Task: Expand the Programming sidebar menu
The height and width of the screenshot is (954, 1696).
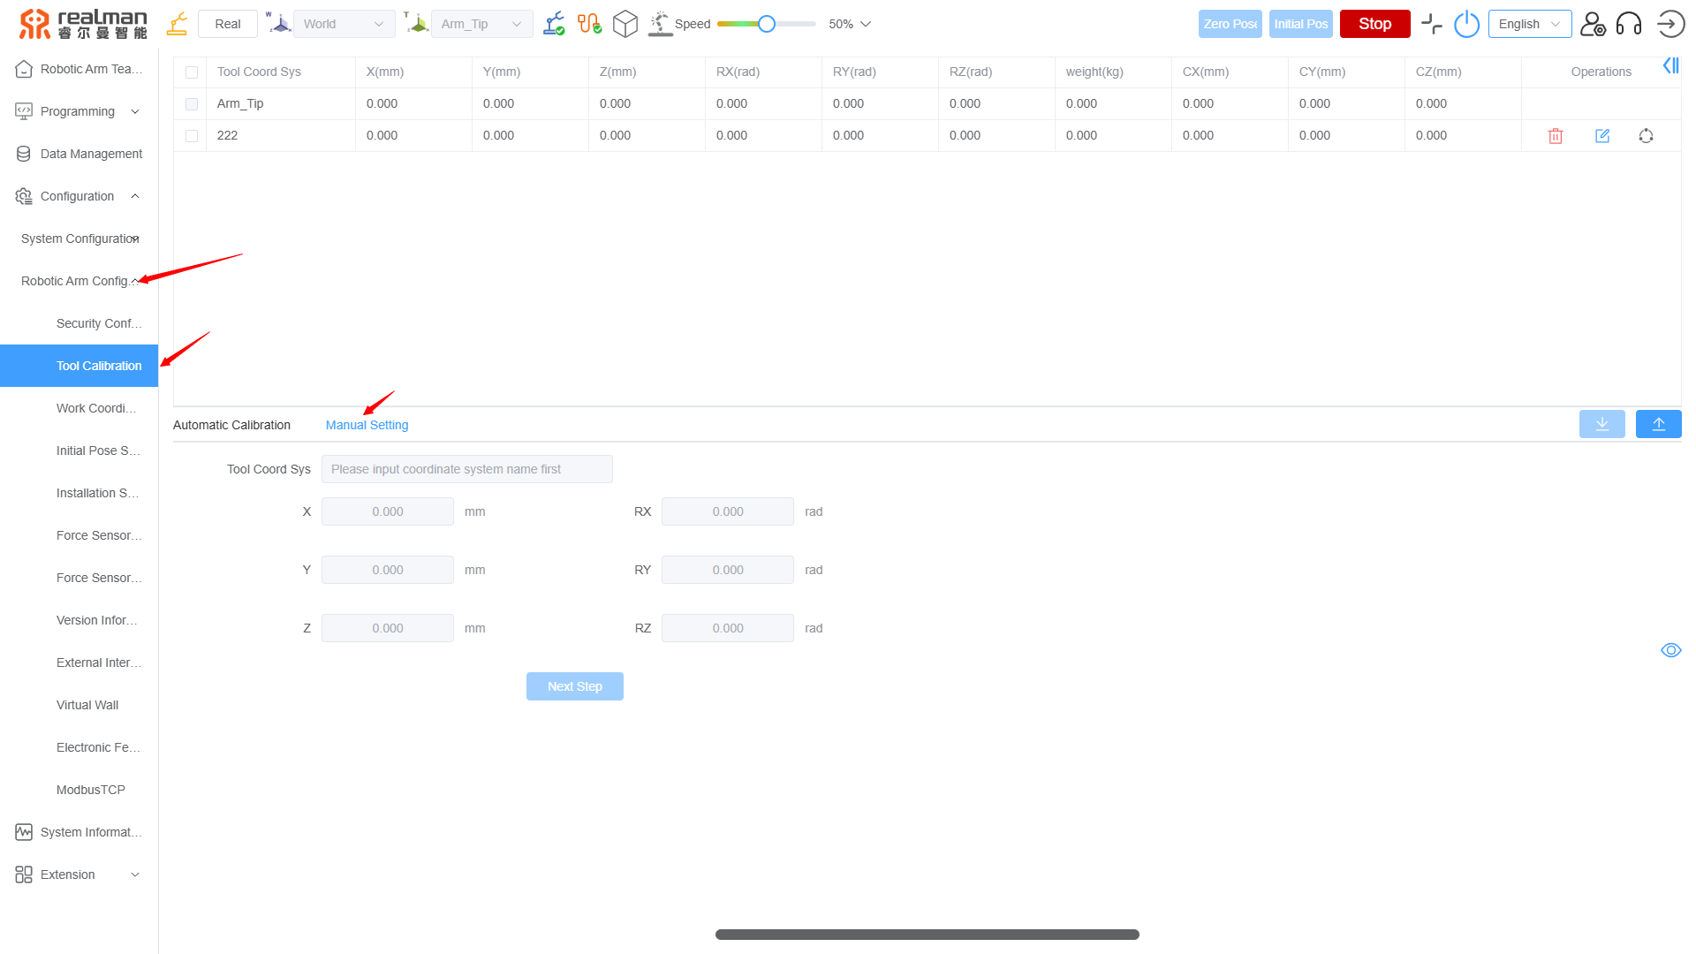Action: point(78,111)
